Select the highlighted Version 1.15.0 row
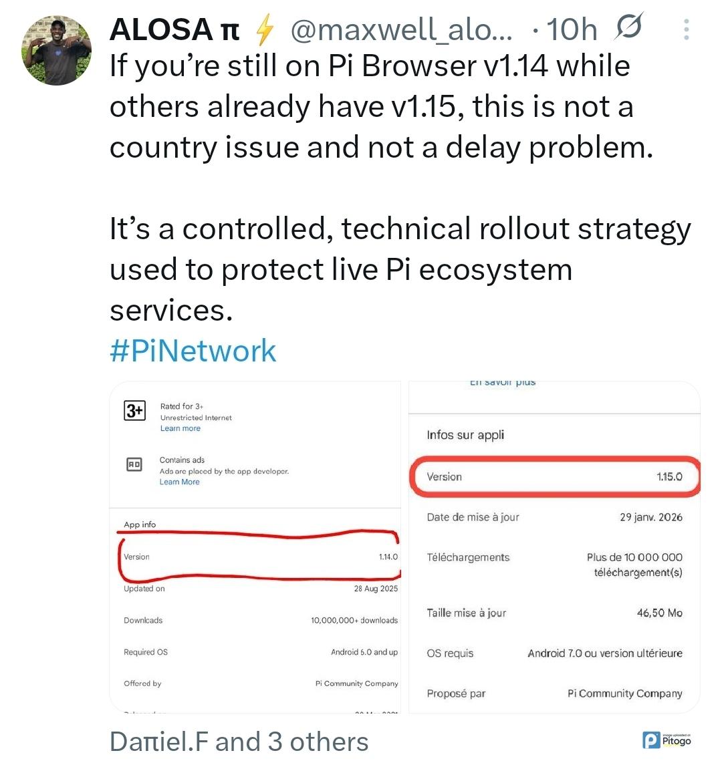 click(554, 477)
